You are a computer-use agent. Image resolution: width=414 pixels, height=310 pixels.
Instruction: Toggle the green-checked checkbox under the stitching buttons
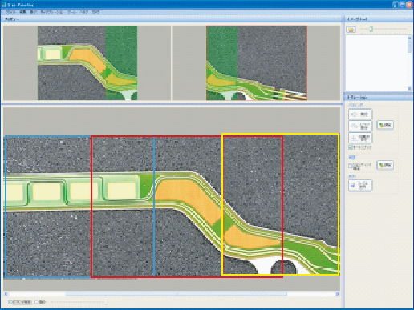pos(351,147)
